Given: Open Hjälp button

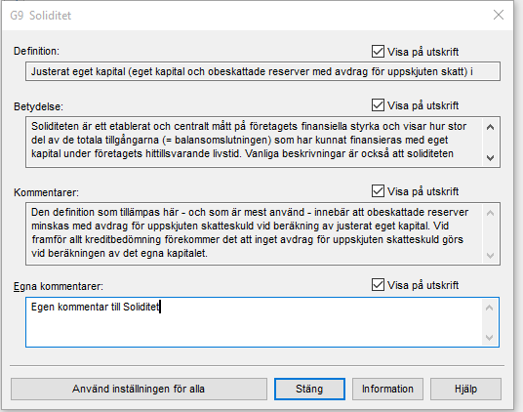Looking at the screenshot, I should pos(465,389).
